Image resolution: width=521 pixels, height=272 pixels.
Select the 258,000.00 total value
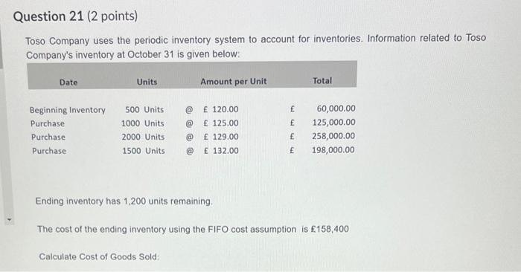pos(333,136)
